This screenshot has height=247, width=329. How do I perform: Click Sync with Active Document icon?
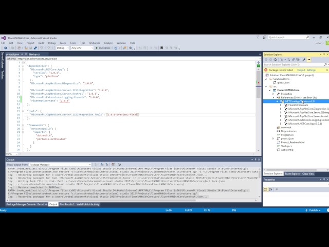[x=289, y=60]
